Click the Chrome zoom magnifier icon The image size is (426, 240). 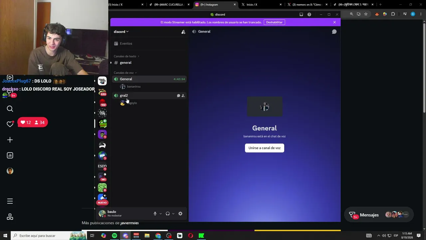(x=351, y=14)
